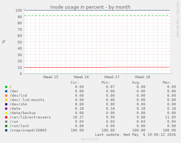Viewport: 181px width, 143px height.
Task: Click the Week 18 axis label
Action: pyautogui.click(x=142, y=77)
